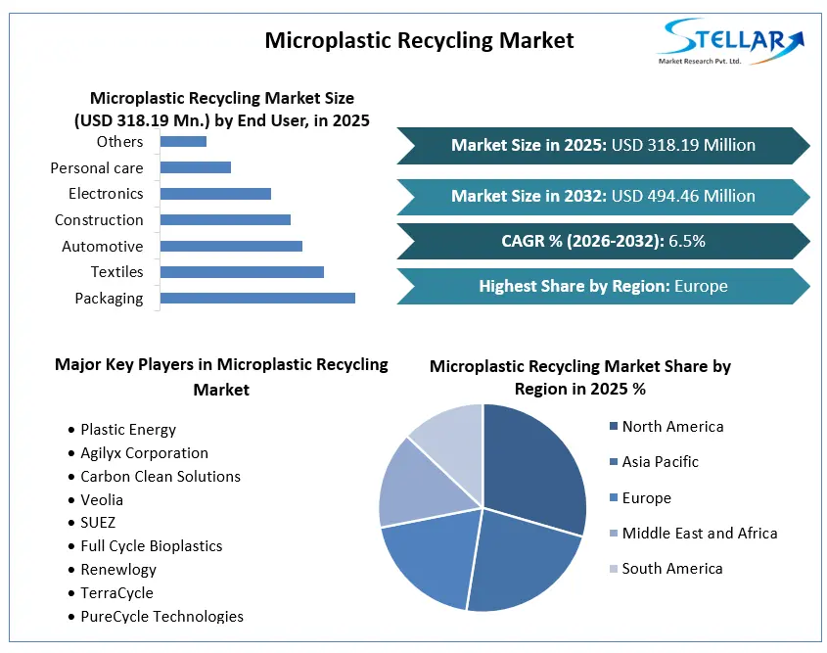Click the Highest Share by Region banner
The width and height of the screenshot is (827, 653).
tap(604, 286)
